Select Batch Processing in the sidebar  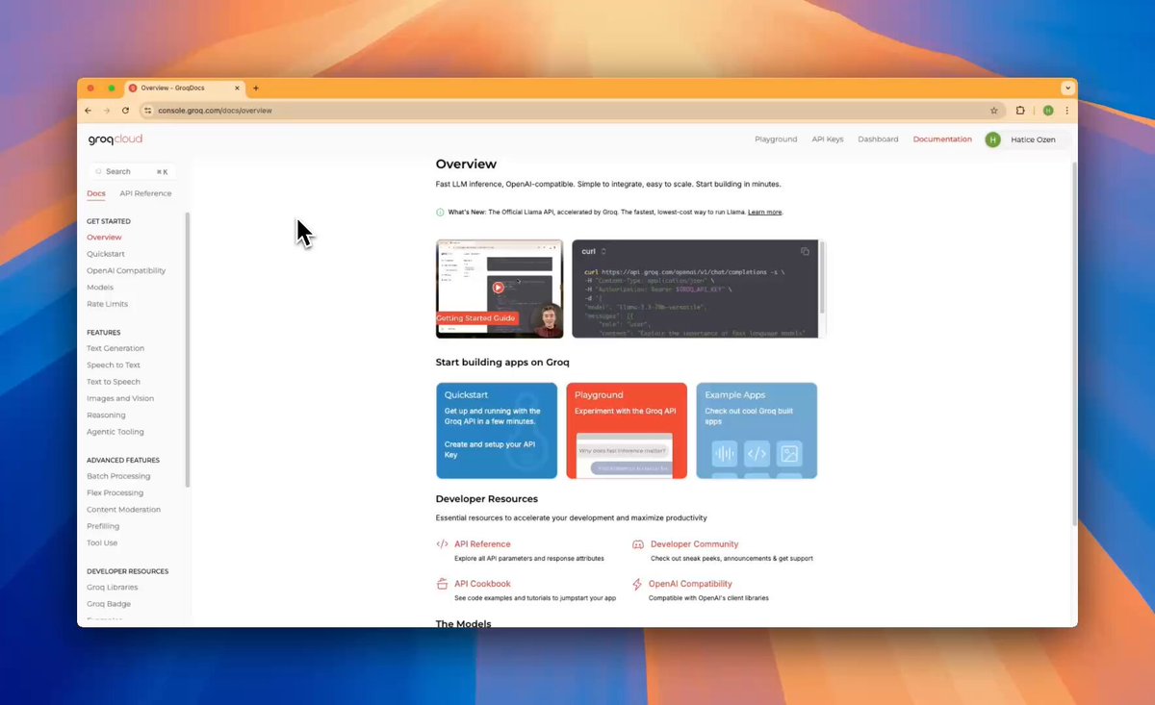click(118, 476)
